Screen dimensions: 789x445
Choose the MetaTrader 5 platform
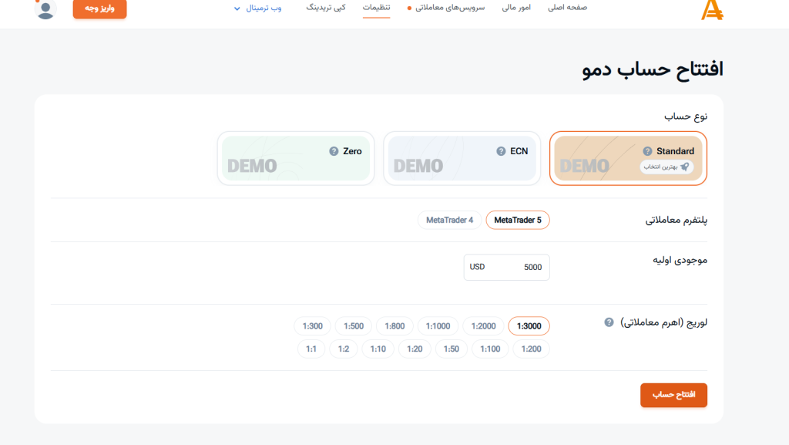pos(518,220)
